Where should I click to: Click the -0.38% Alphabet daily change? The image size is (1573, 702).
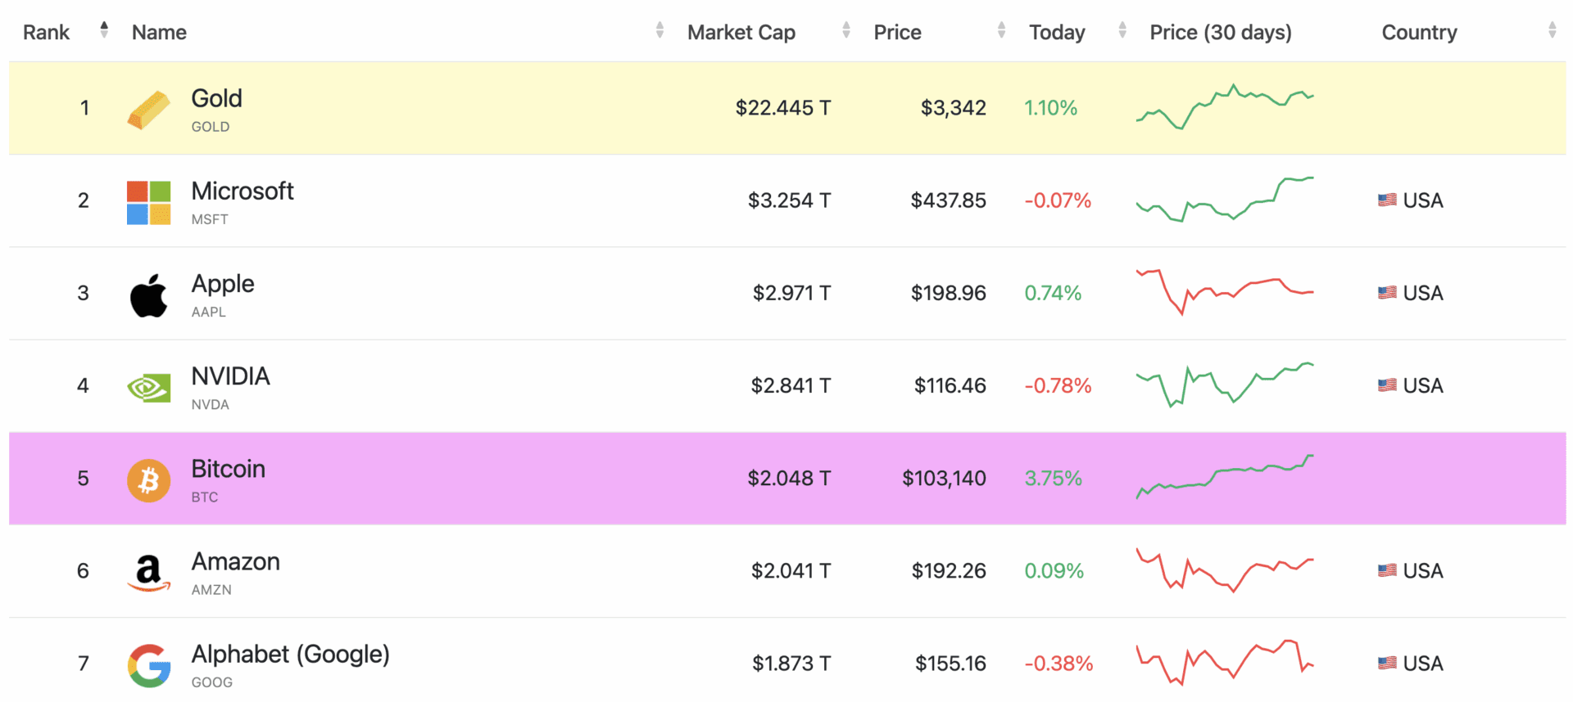point(1058,663)
